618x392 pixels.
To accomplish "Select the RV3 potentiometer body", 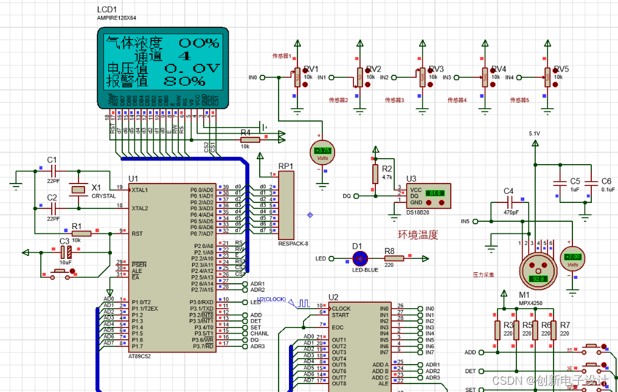I will click(423, 77).
